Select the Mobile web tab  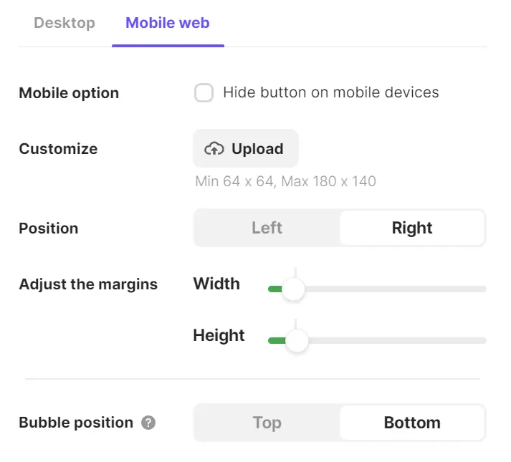(x=168, y=23)
